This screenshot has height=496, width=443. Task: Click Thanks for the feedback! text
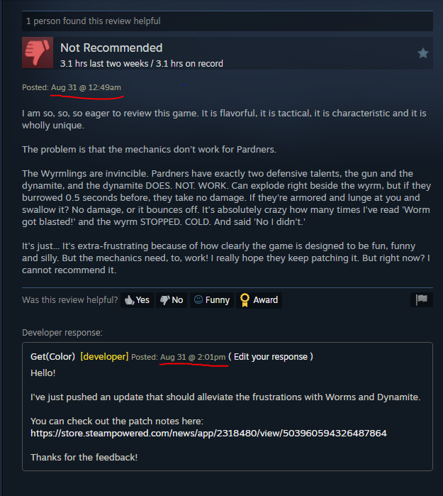84,458
